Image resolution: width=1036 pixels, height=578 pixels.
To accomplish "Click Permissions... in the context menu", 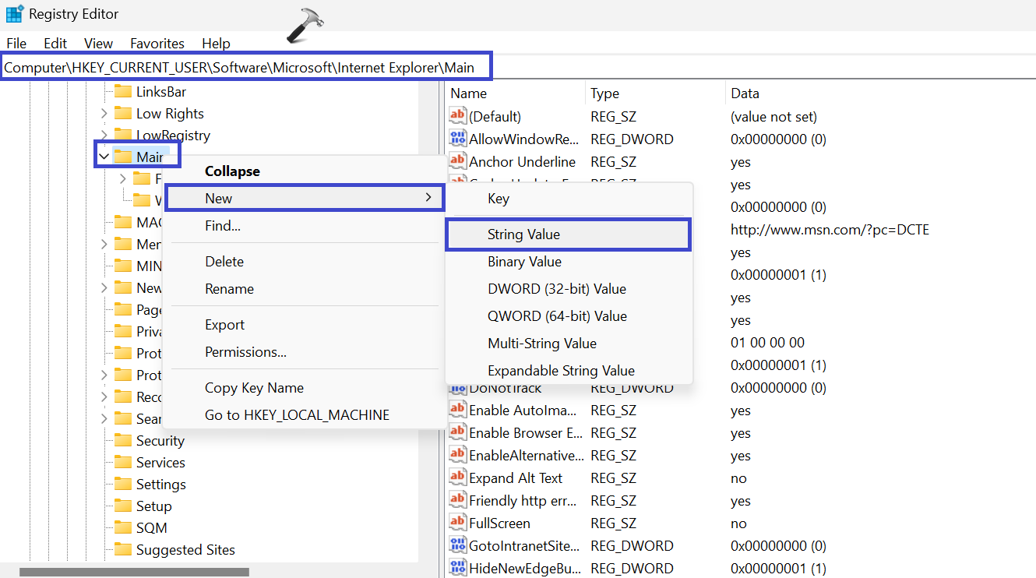I will point(245,352).
